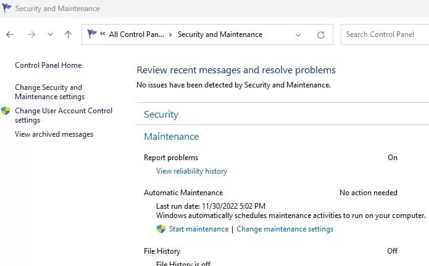Screen dimensions: 429x266
Task: Click the flag icon in address bar
Action: point(91,34)
